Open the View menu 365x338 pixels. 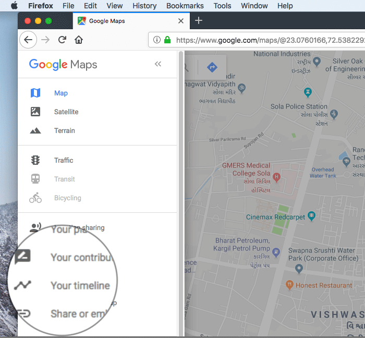point(115,6)
